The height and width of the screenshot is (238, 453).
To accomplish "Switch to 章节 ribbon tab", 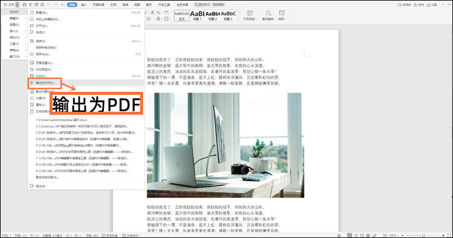I will [x=149, y=5].
